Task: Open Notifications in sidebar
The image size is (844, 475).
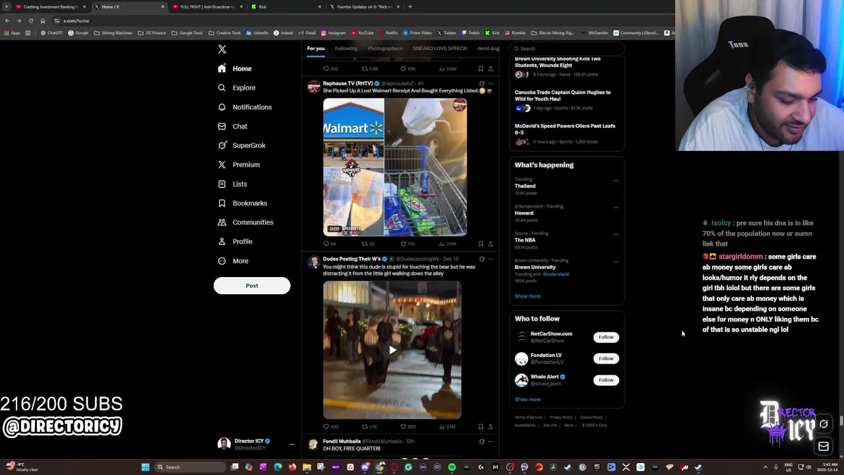Action: (x=244, y=107)
